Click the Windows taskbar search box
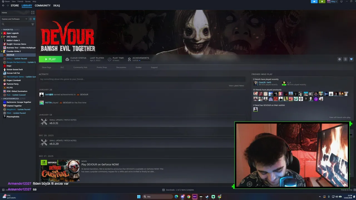The image size is (356, 200). click(x=158, y=197)
